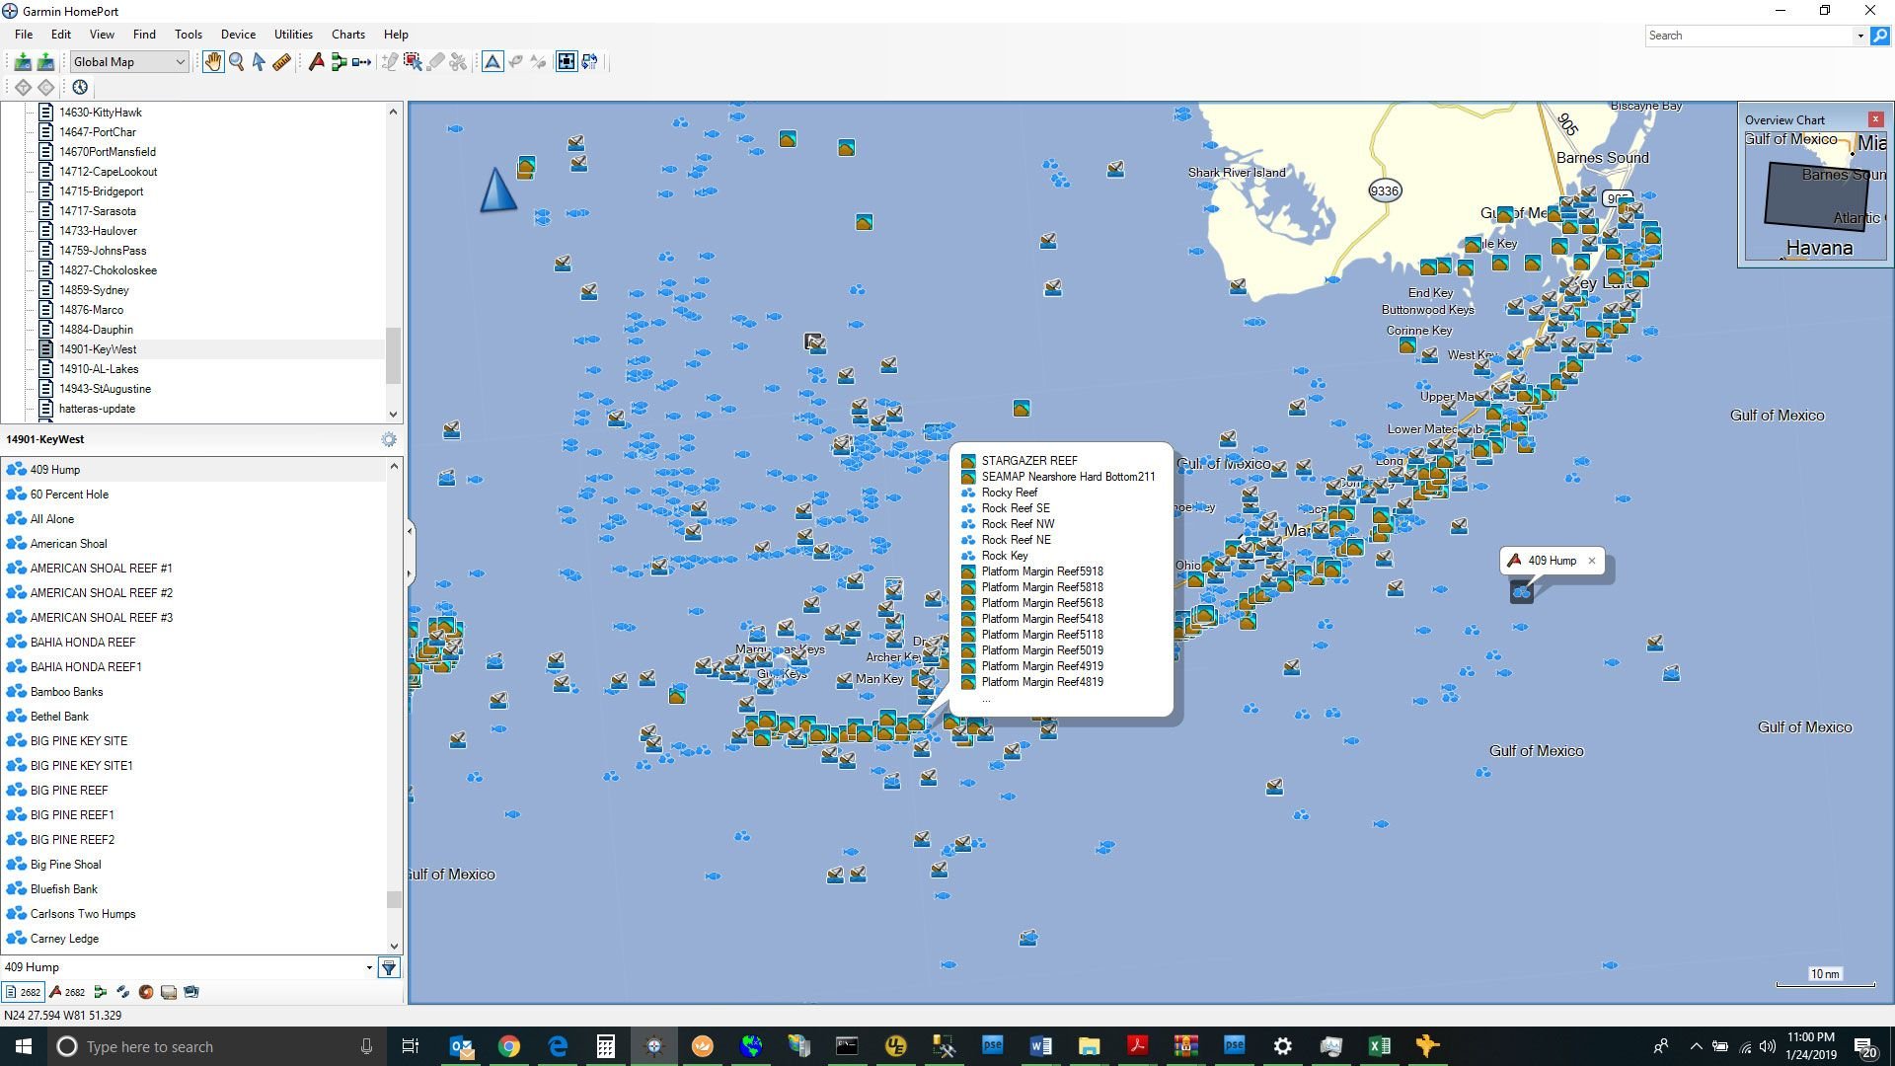Show tracks footprints filter tab icon
Screen dimensions: 1895x1066
pos(122,992)
